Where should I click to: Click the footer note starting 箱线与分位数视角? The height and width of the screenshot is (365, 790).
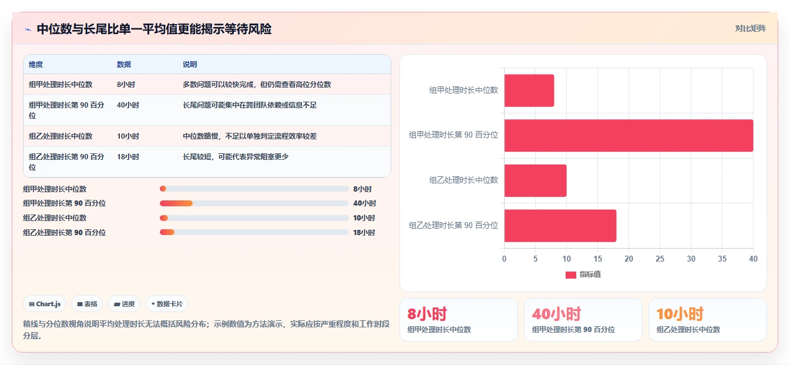tap(206, 330)
